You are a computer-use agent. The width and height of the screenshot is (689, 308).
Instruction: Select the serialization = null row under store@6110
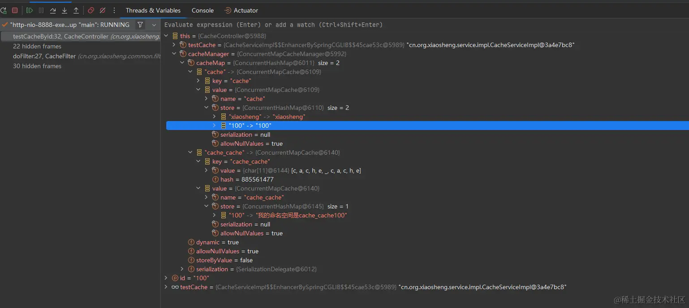pyautogui.click(x=241, y=134)
